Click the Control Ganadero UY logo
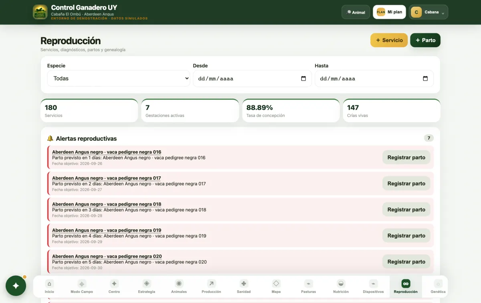The width and height of the screenshot is (481, 303). point(40,12)
